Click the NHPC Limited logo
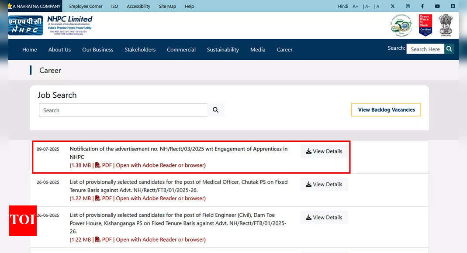 (x=50, y=25)
